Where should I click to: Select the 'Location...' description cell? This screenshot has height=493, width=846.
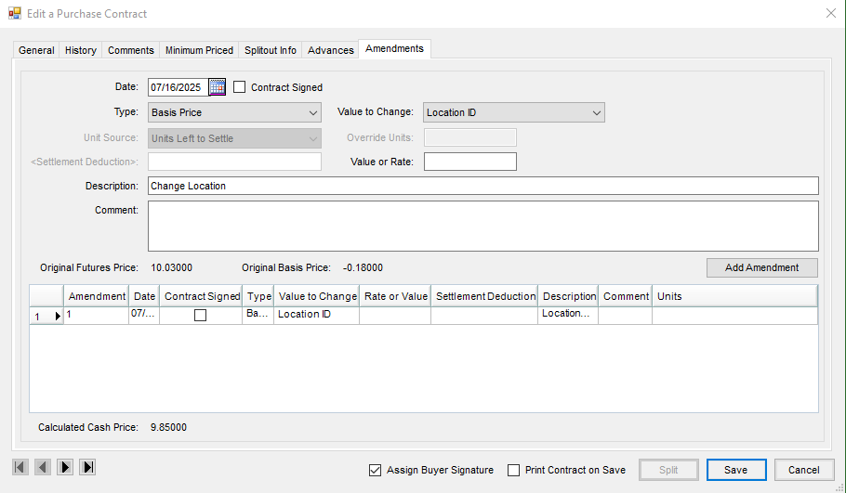[568, 315]
